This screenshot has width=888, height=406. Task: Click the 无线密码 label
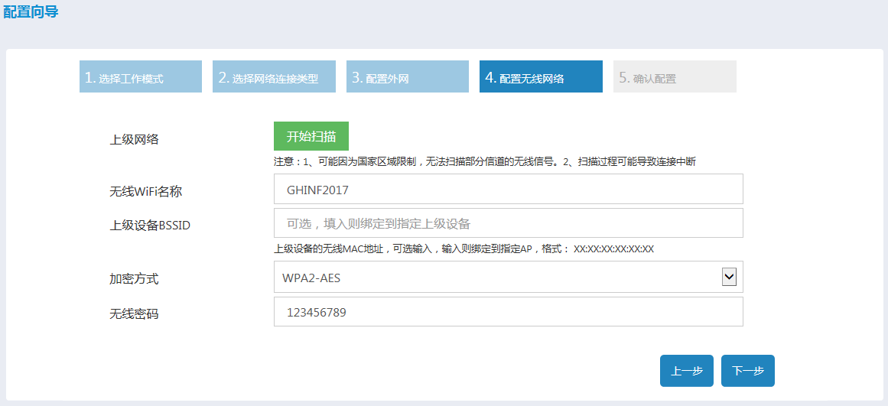coord(135,313)
